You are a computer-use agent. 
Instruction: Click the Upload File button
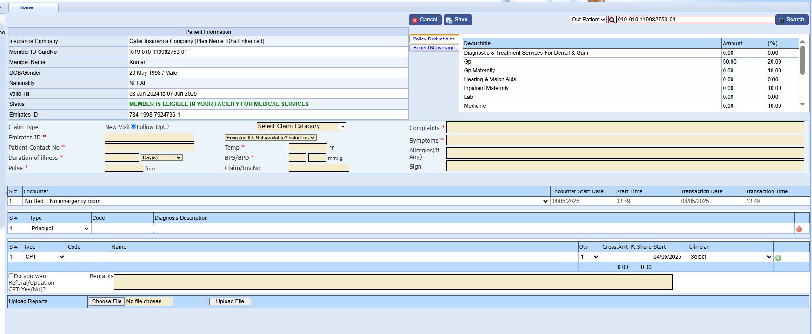click(230, 301)
